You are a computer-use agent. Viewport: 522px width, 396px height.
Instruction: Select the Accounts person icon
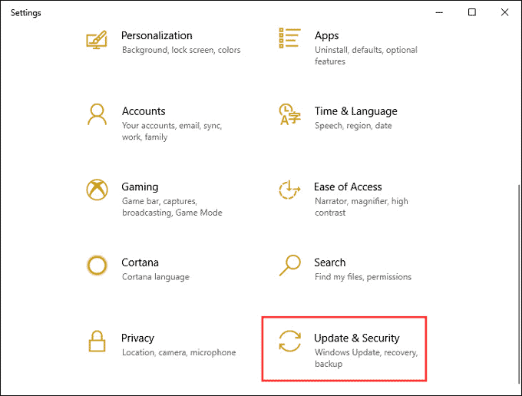(x=97, y=114)
